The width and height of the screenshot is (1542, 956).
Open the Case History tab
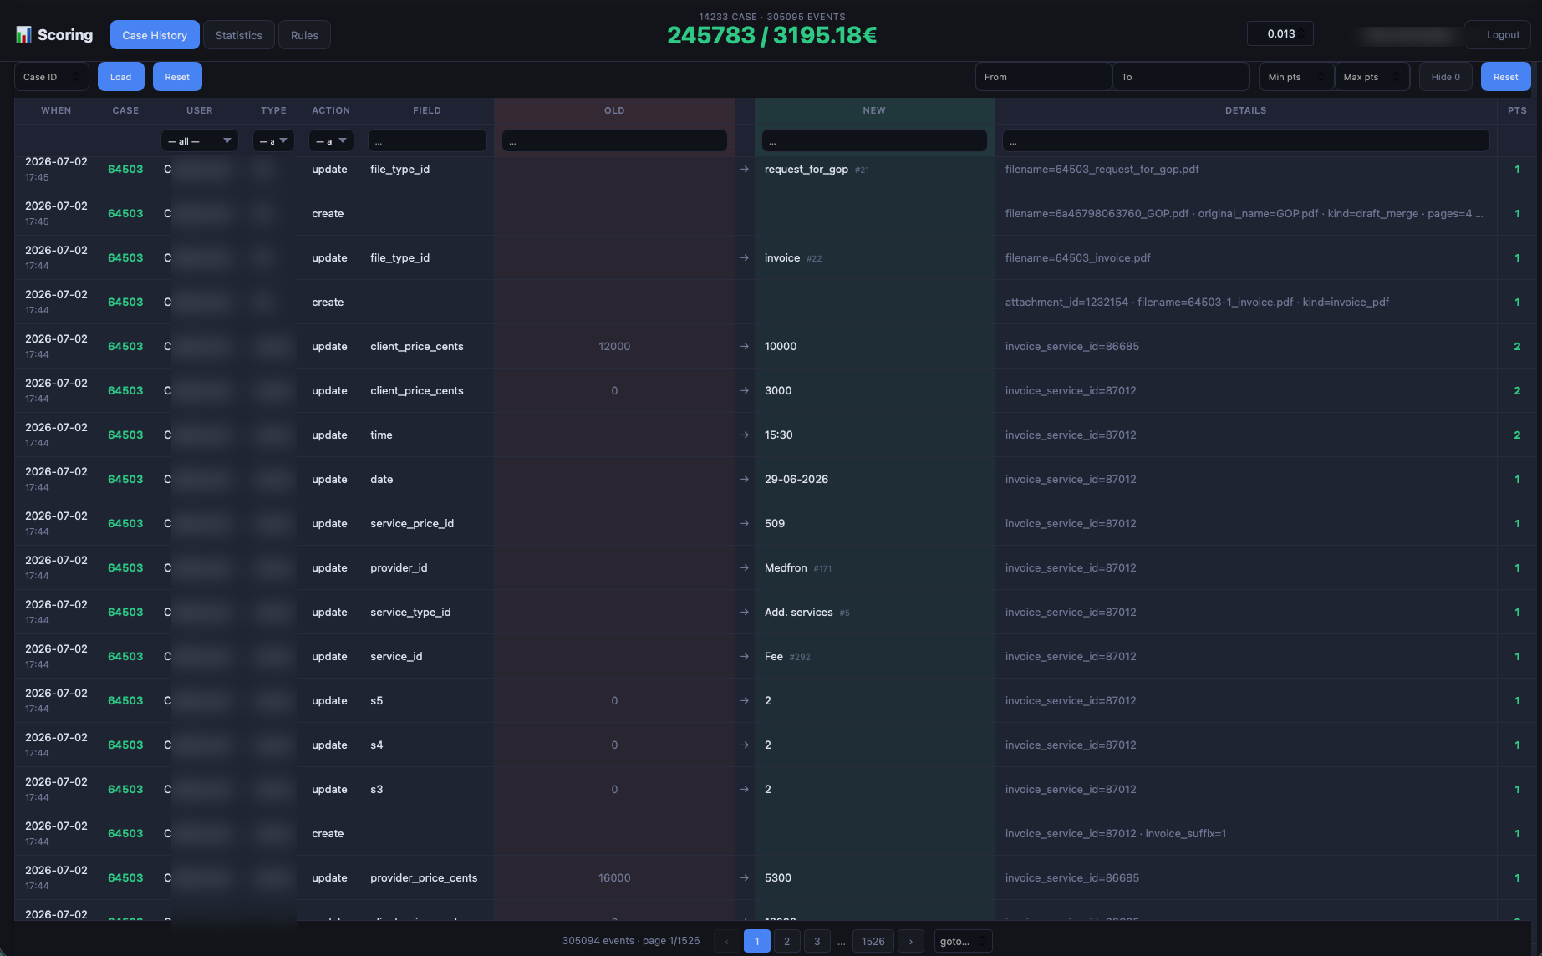(155, 35)
